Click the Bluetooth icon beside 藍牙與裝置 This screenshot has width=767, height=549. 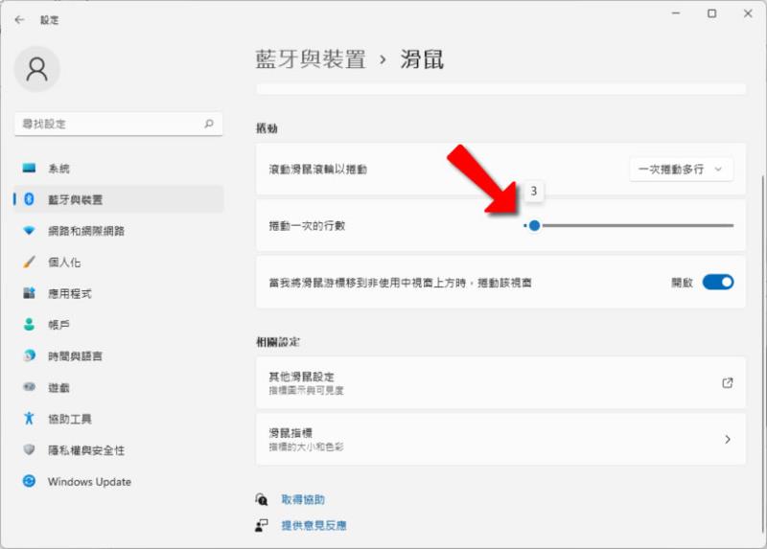29,199
